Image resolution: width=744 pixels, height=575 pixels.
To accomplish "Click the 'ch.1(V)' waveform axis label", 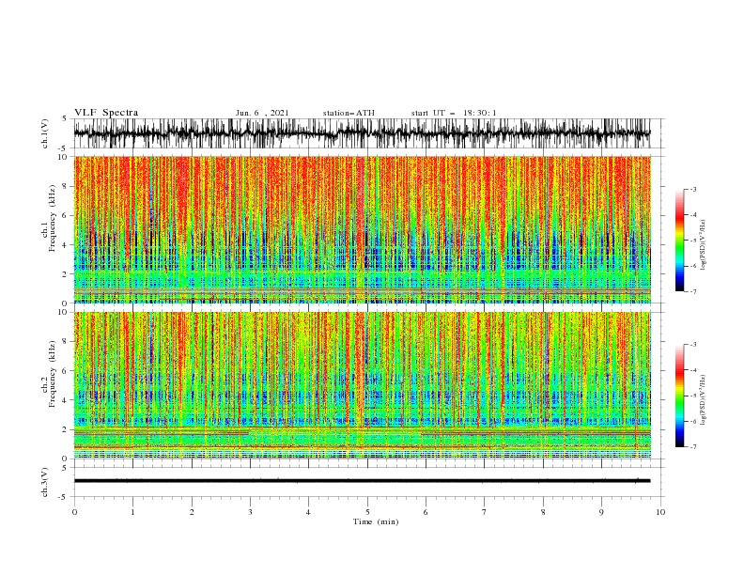I will click(45, 133).
